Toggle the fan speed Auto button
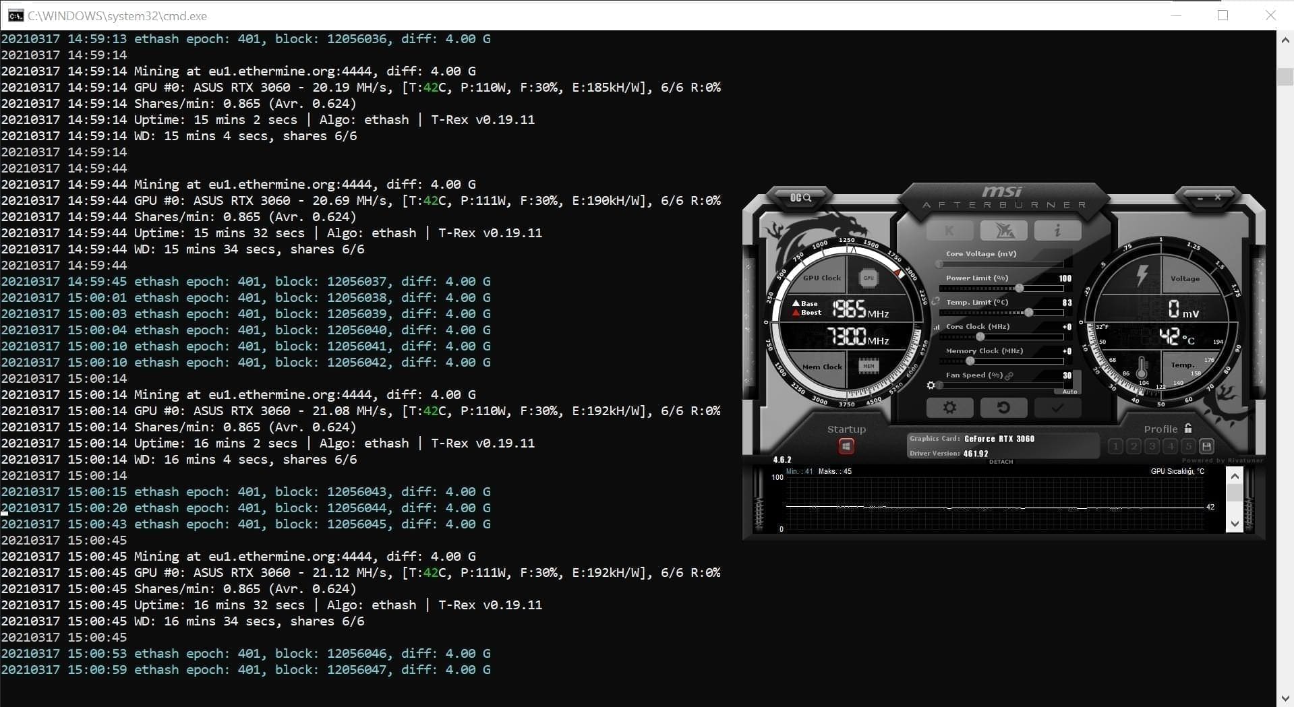The width and height of the screenshot is (1294, 707). [x=1069, y=392]
